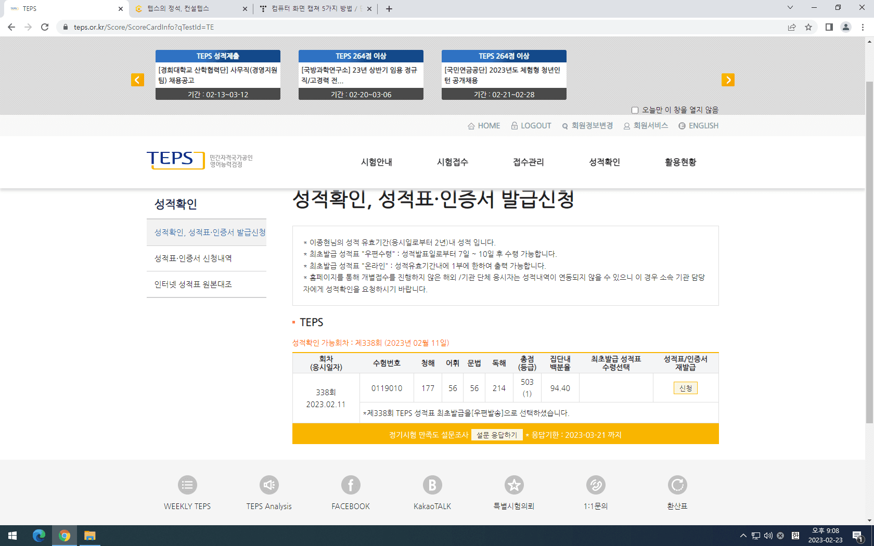Open the Windows Start menu
Screen dimensions: 874x546
[x=12, y=536]
